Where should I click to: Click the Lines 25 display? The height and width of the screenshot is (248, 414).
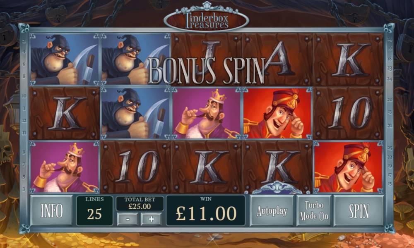point(94,210)
